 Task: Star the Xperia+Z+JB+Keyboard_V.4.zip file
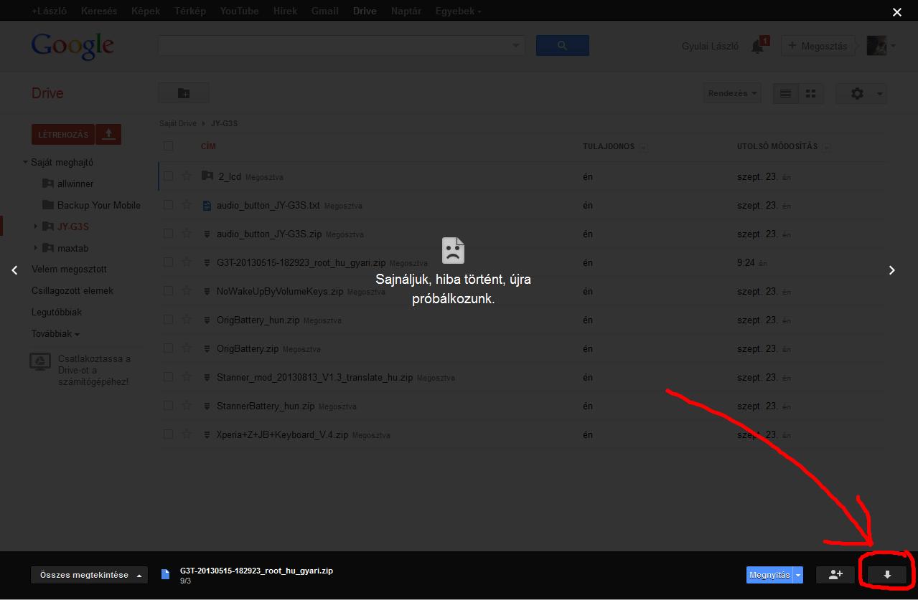click(187, 434)
